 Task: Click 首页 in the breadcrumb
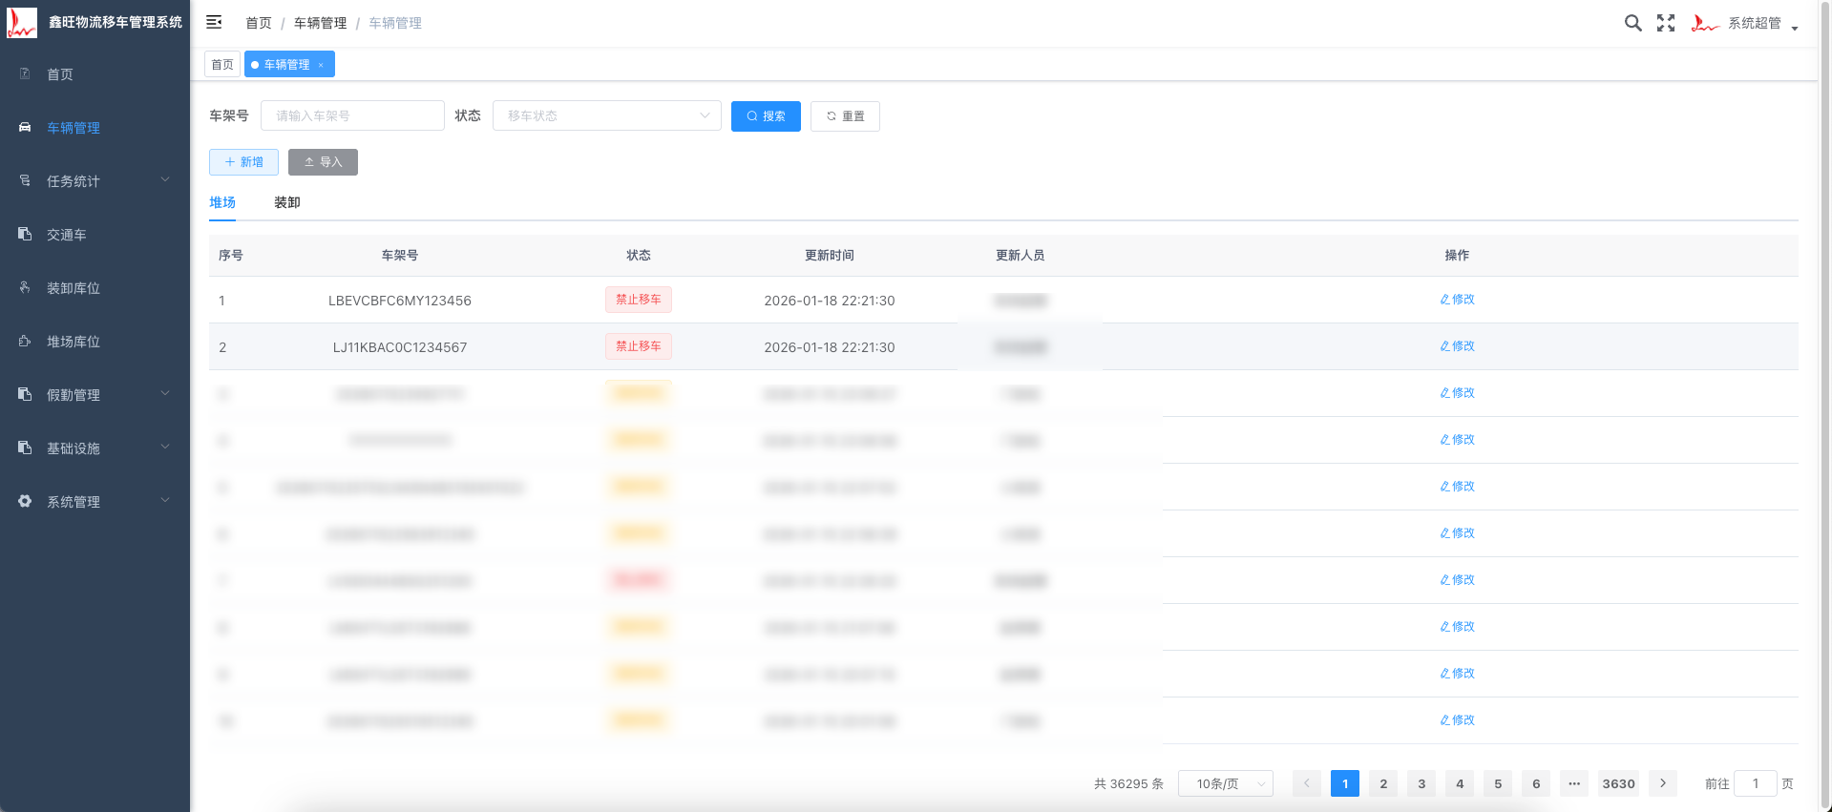[x=258, y=23]
